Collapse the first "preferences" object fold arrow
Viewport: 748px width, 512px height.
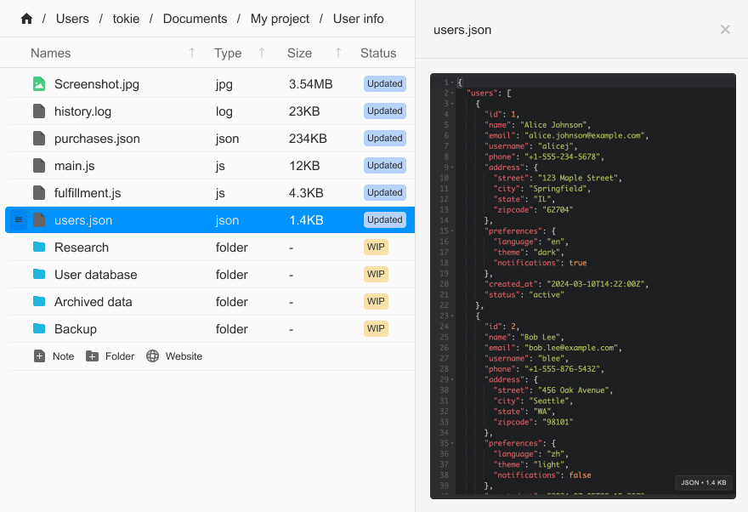(453, 230)
